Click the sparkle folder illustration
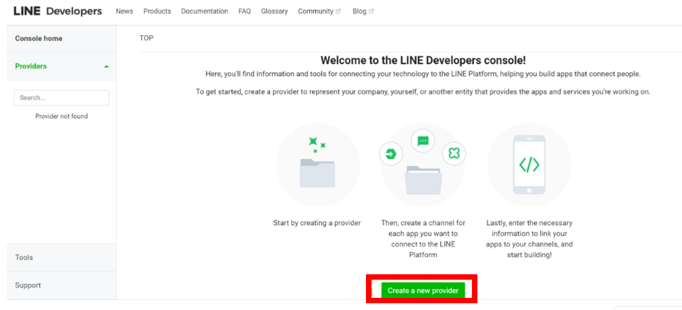This screenshot has height=310, width=682. (x=317, y=164)
